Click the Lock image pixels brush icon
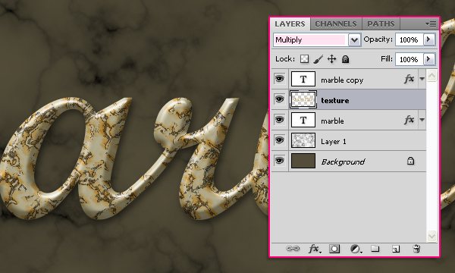This screenshot has width=455, height=273. (318, 59)
